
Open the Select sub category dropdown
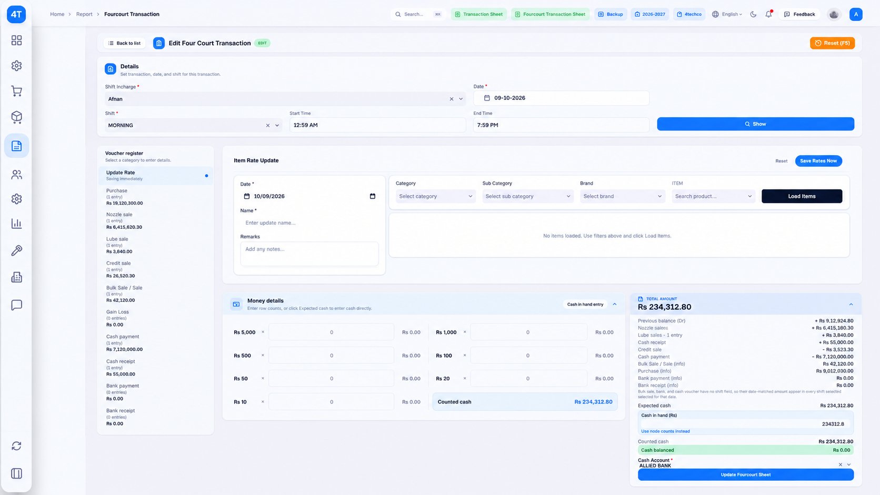click(528, 196)
